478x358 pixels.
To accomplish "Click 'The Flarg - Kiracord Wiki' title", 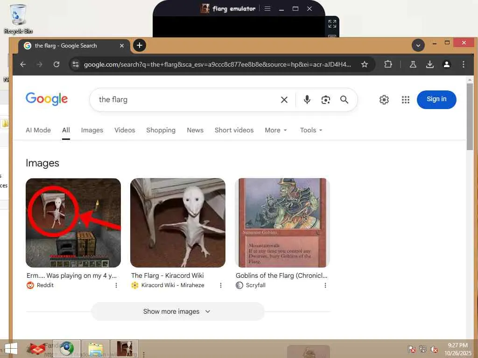I will click(x=168, y=275).
